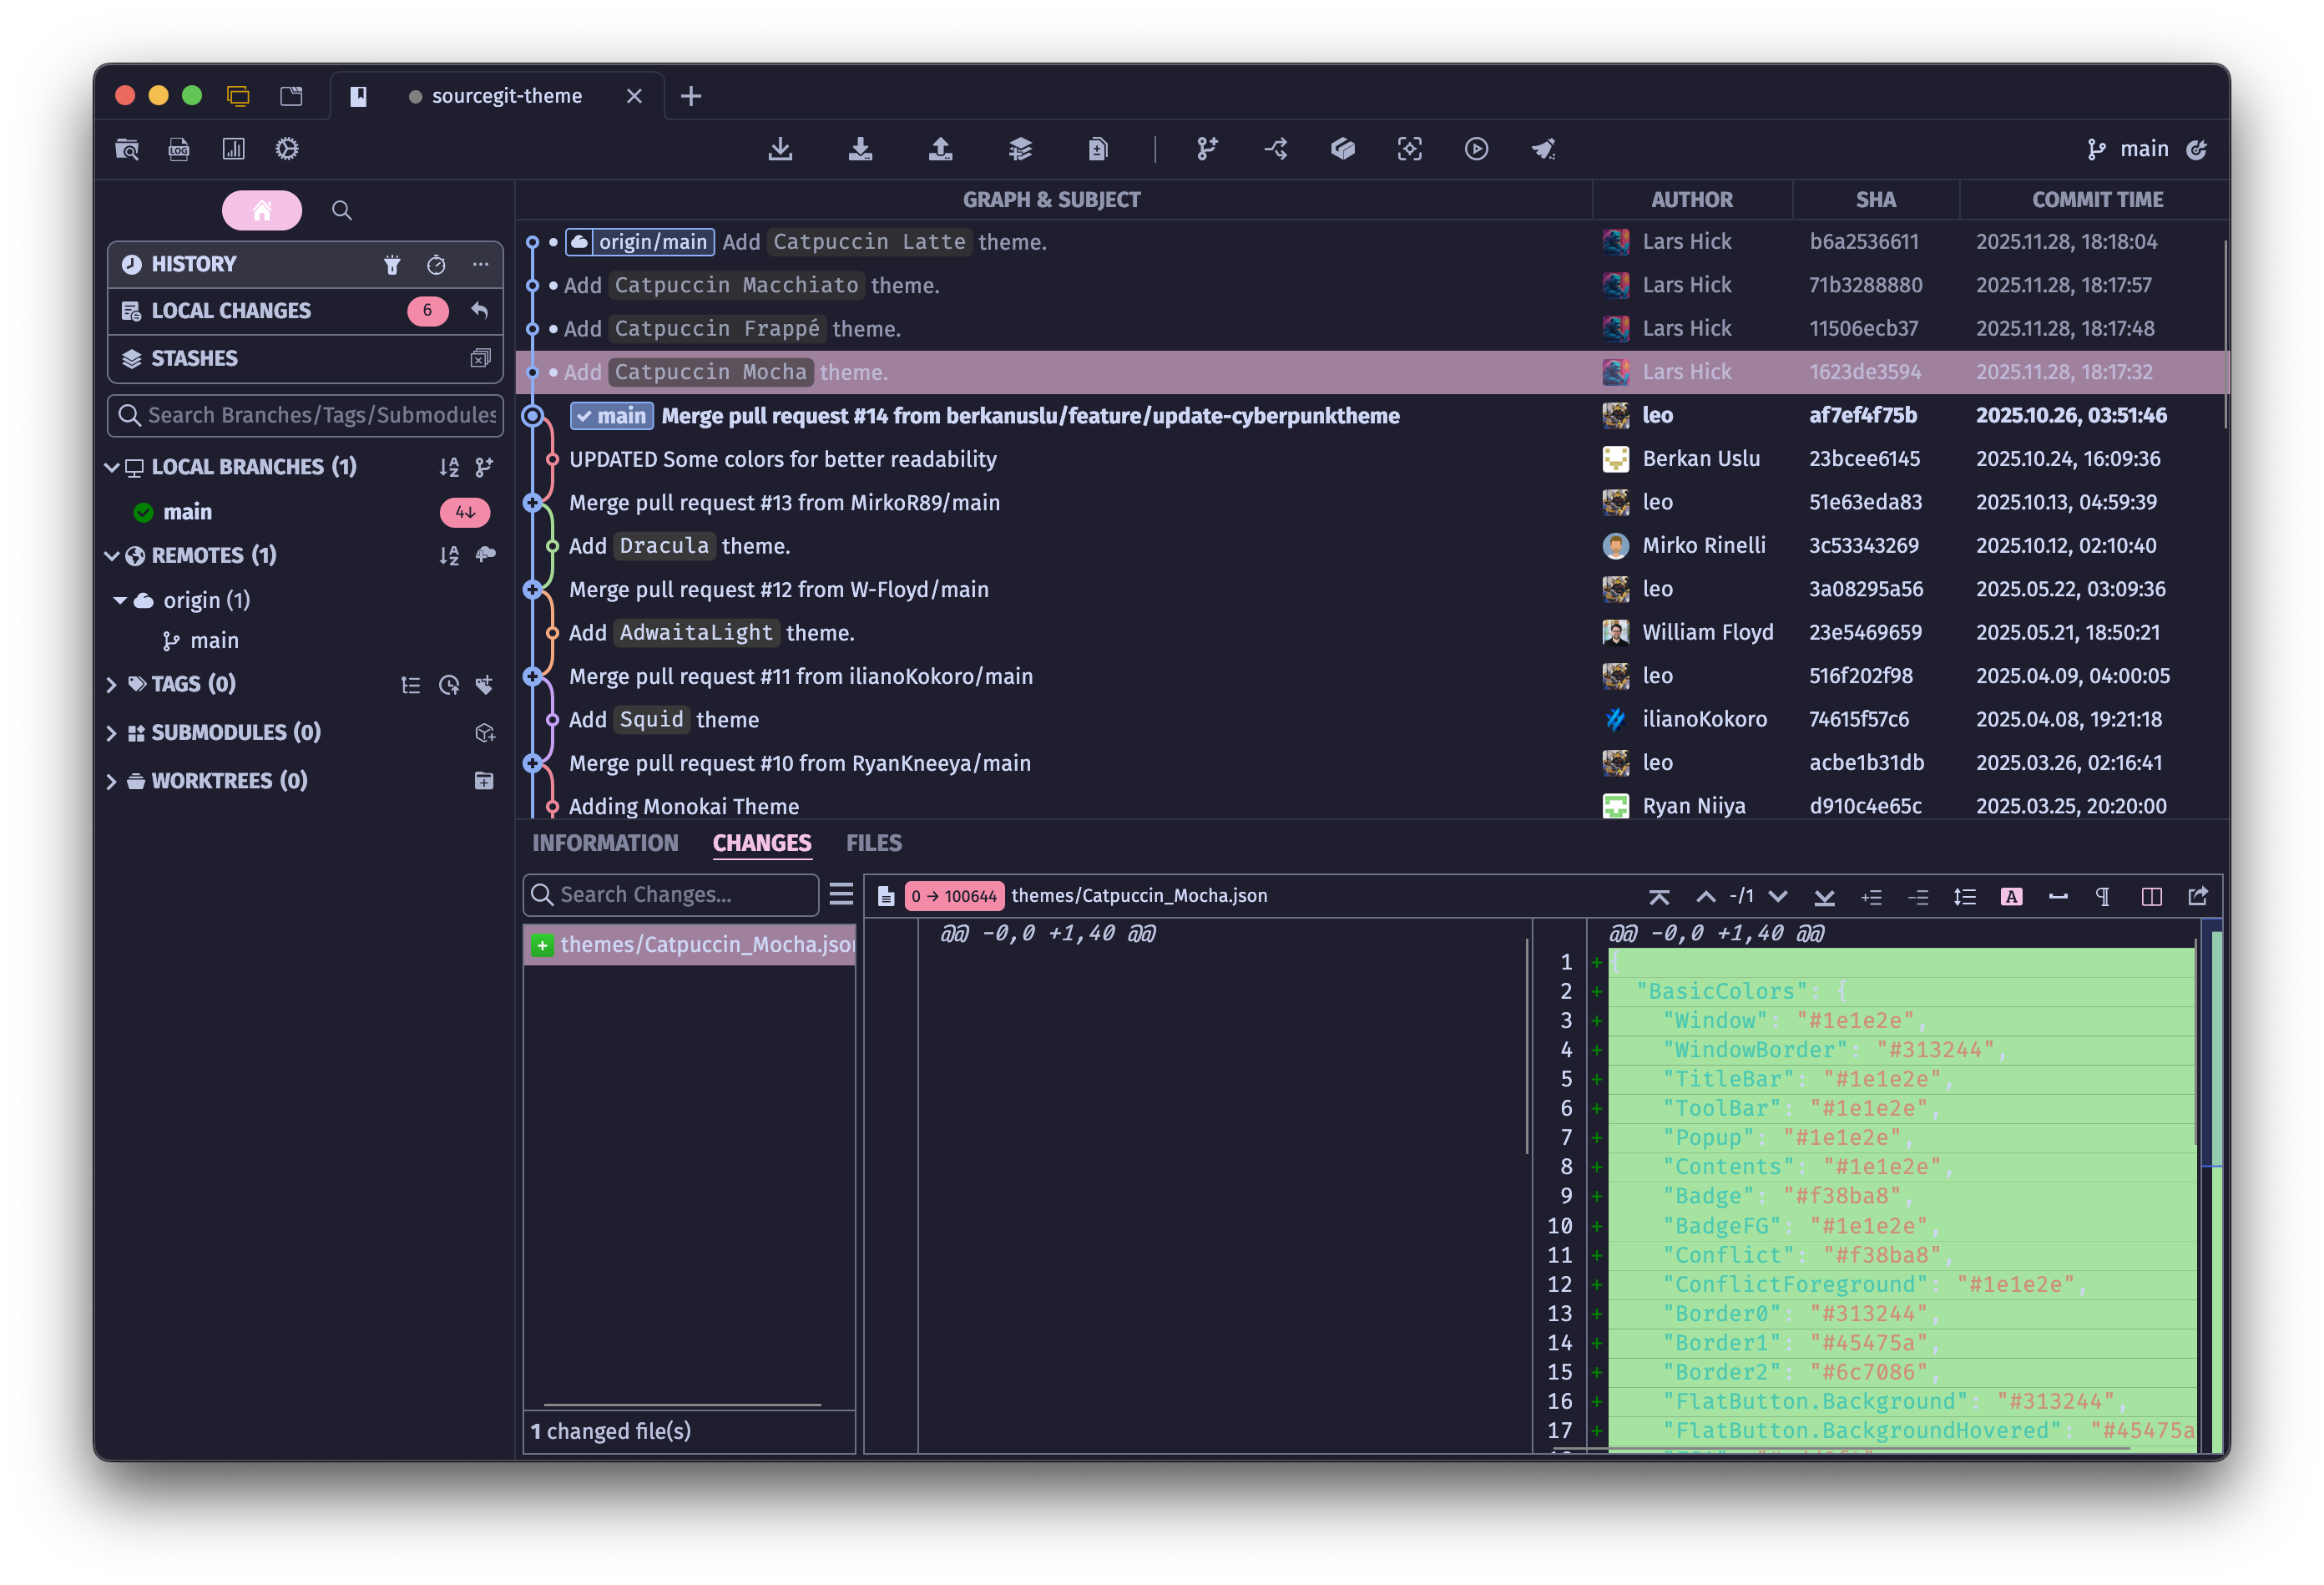Open the Stash changes toolbar icon
2324x1585 pixels.
pos(1020,149)
